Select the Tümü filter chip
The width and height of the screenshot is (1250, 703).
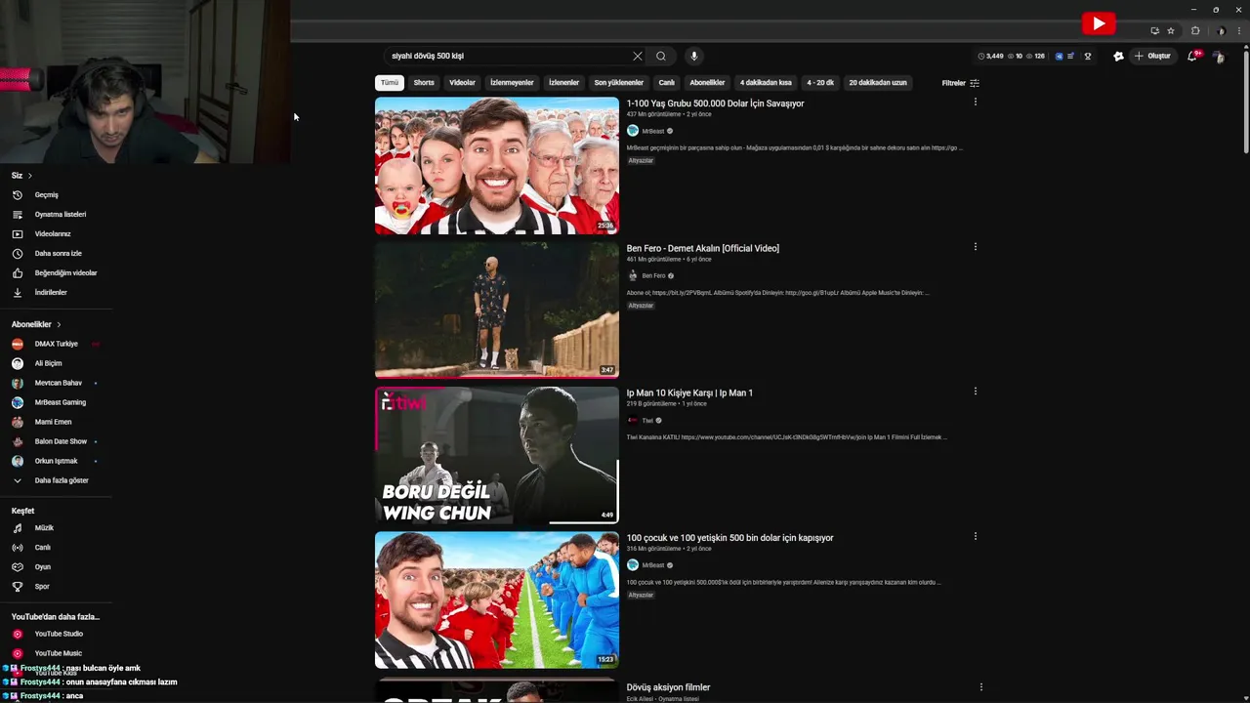pyautogui.click(x=390, y=83)
